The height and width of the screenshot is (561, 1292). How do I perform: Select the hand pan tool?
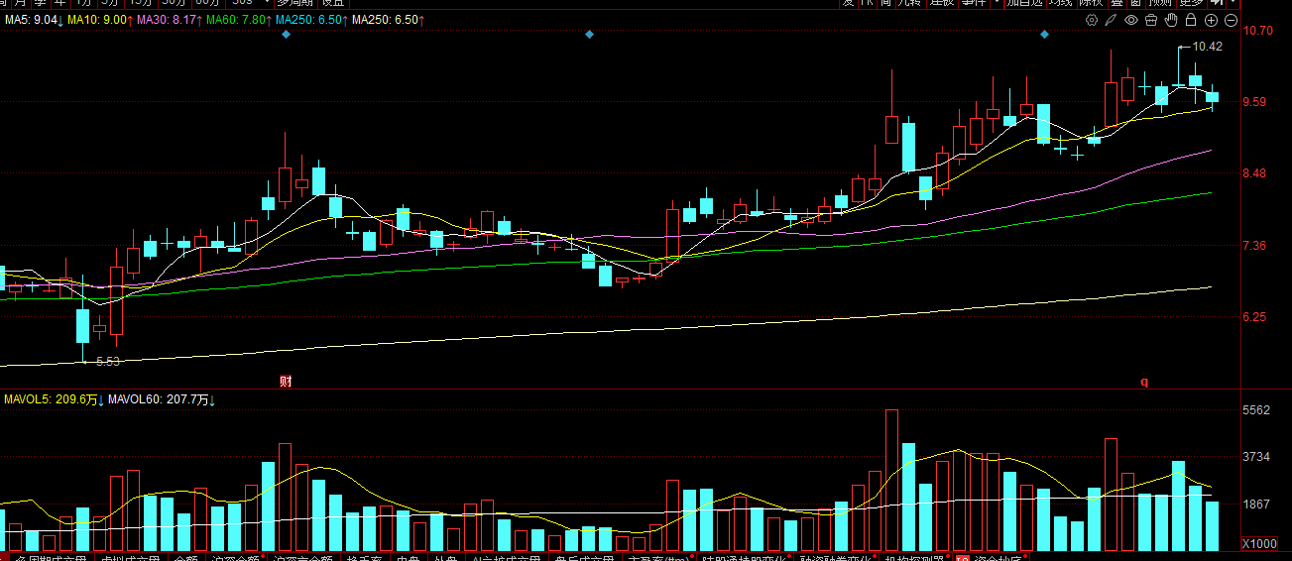1171,20
